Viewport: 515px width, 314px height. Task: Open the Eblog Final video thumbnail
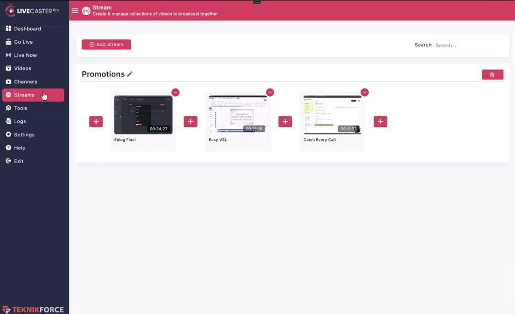point(143,115)
